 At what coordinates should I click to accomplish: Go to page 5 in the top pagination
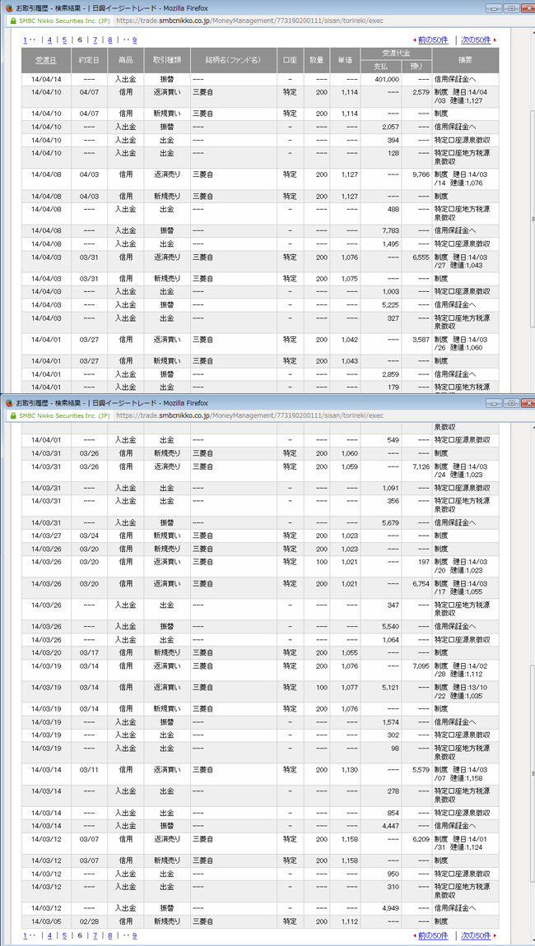point(64,39)
